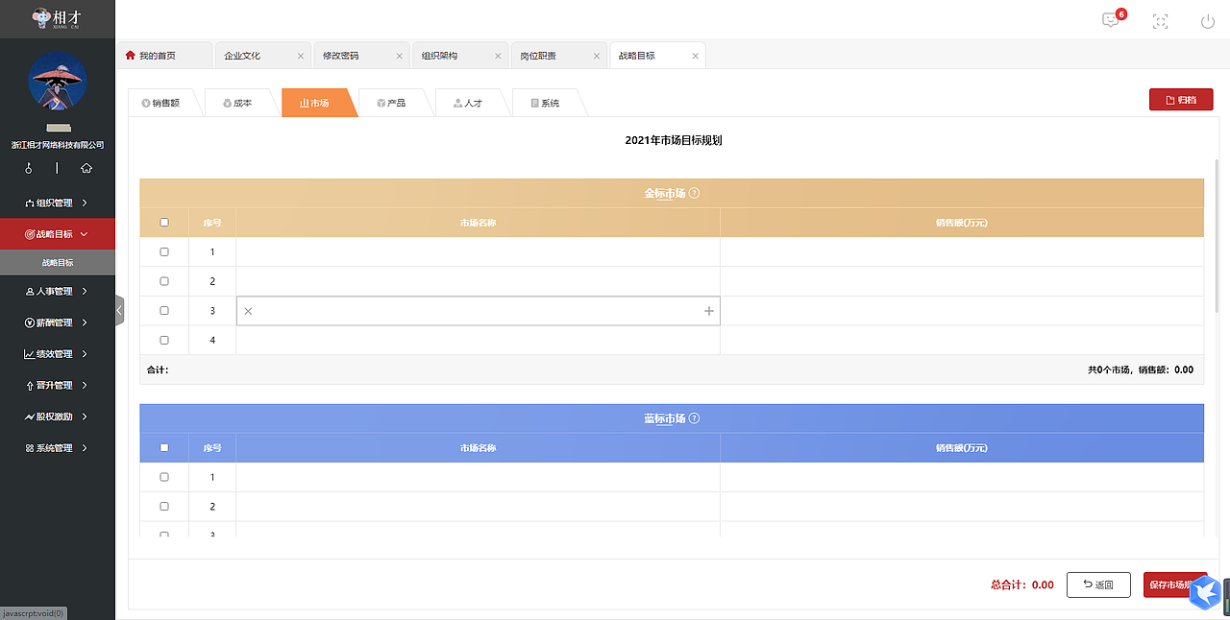Click the 返回 button at bottom

[1098, 584]
